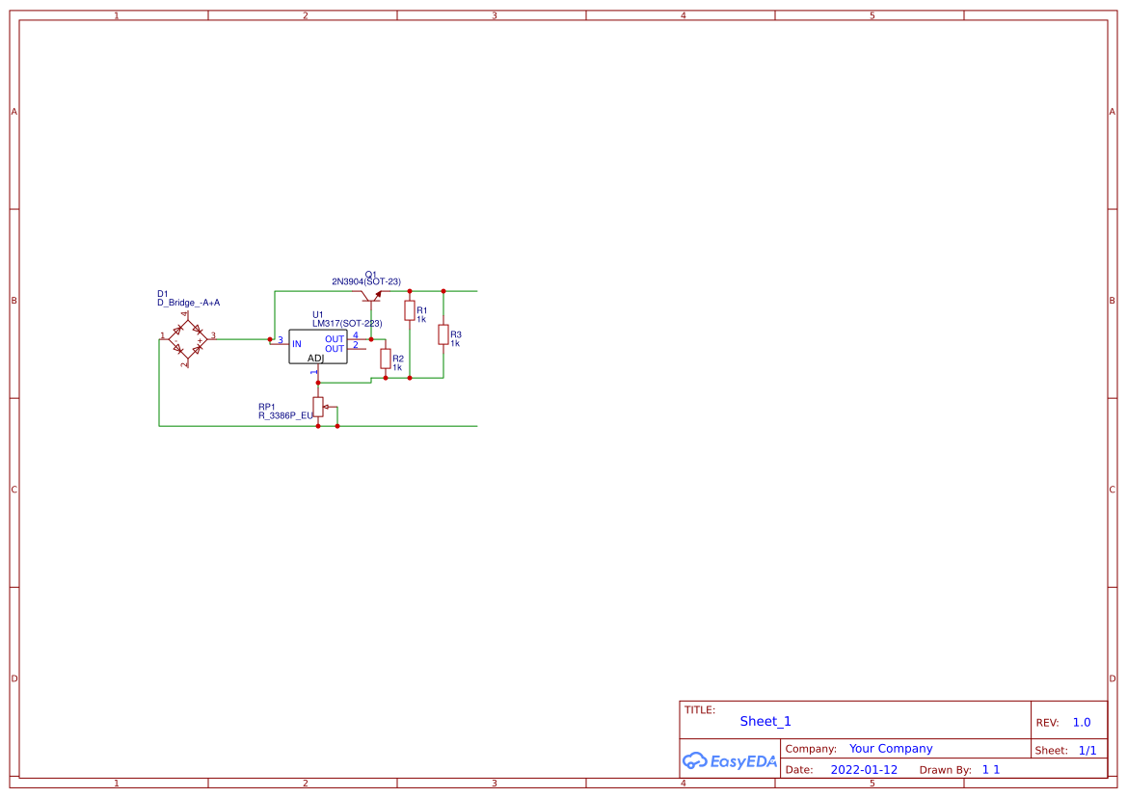
Task: Click the Your Company field
Action: (x=890, y=748)
